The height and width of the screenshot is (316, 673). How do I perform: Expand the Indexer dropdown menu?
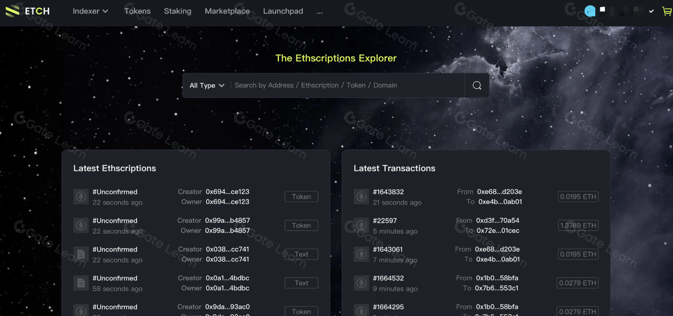click(x=90, y=11)
